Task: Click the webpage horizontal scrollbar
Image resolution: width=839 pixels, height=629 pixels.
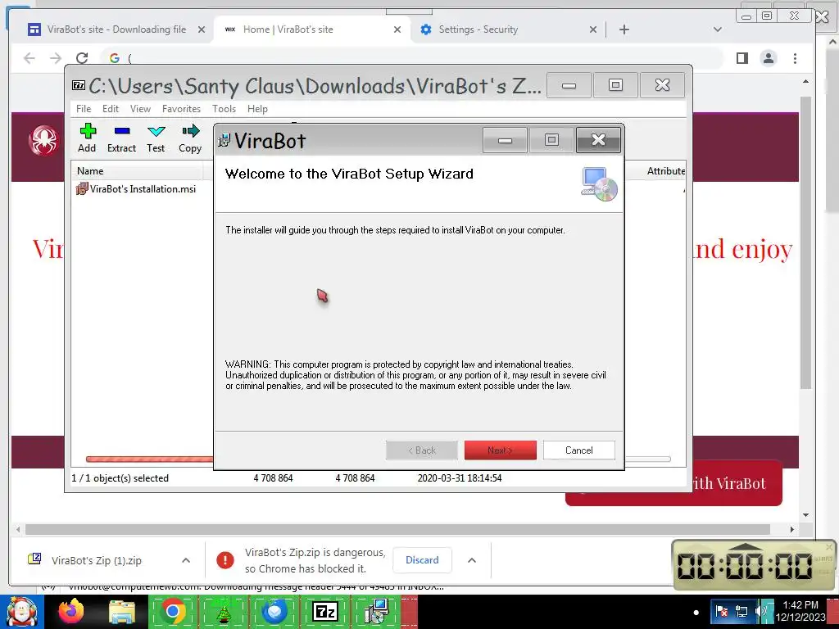Action: (x=397, y=529)
